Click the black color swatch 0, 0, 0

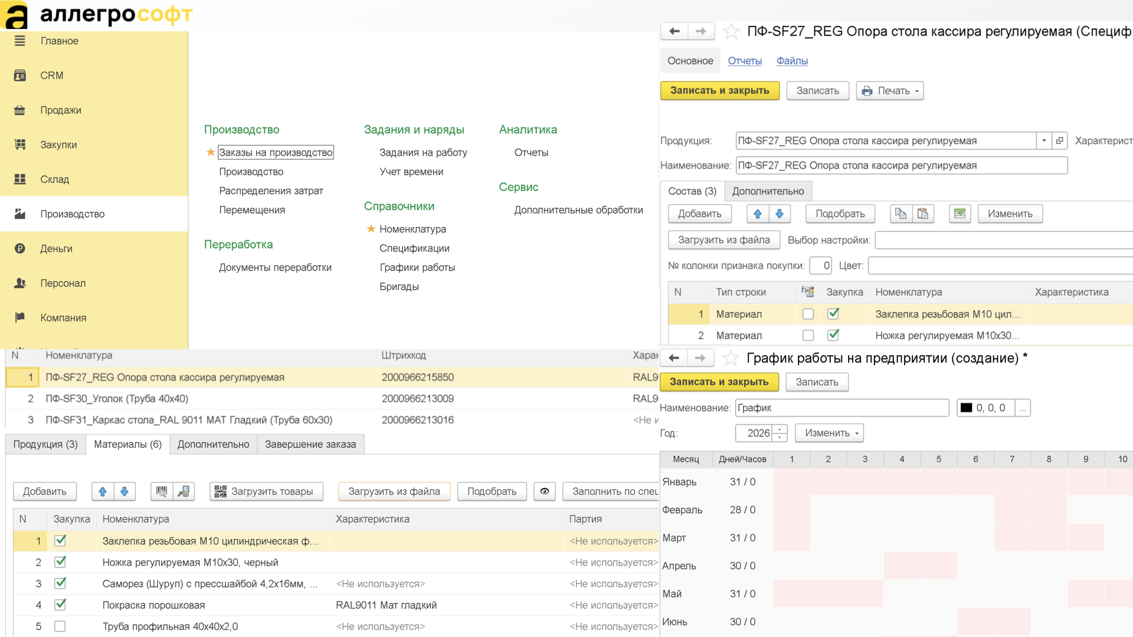pos(966,408)
